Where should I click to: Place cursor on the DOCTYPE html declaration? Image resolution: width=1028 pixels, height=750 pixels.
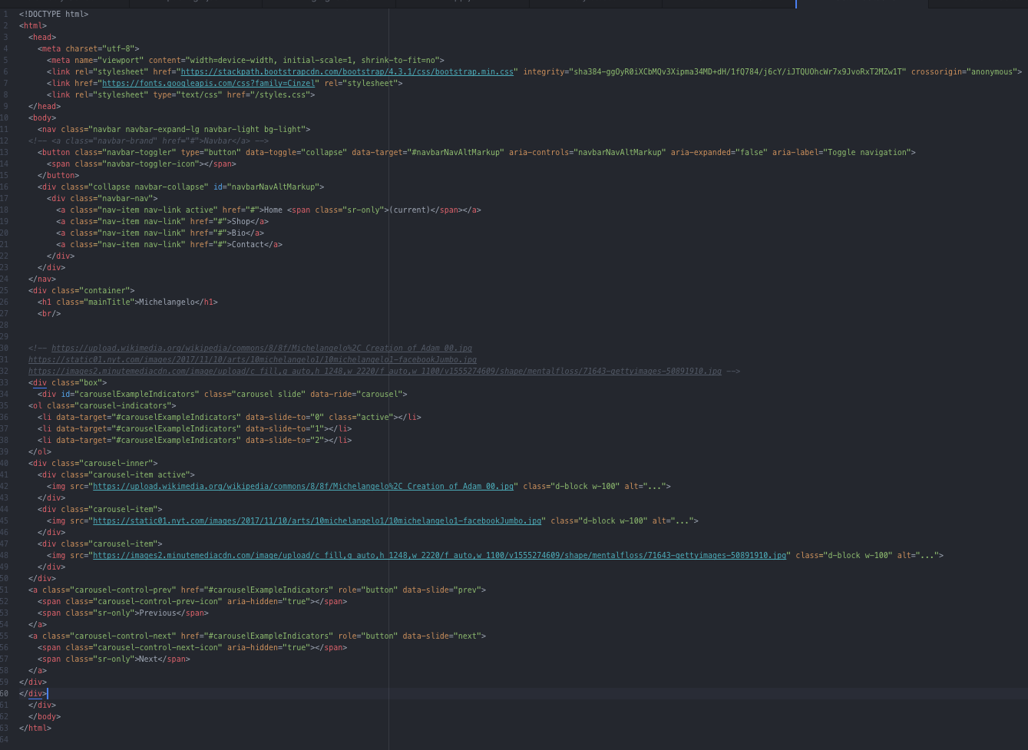click(54, 14)
